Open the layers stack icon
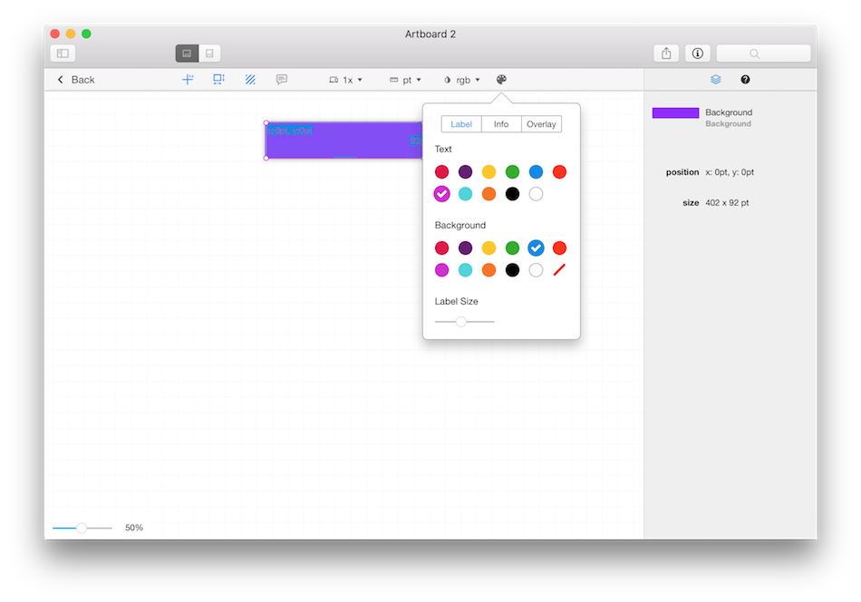Screen dimensions: 861x602 [715, 80]
